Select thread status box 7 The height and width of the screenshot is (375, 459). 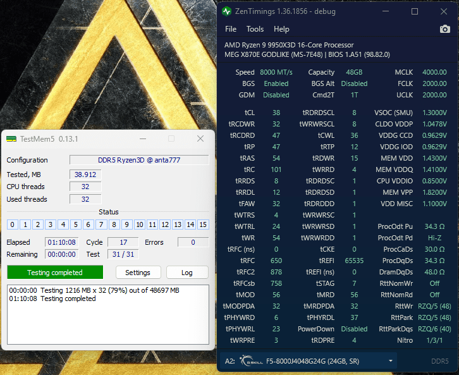101,224
